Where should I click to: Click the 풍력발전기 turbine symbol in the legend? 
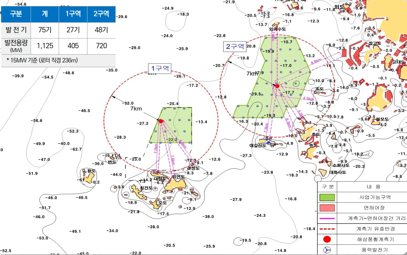tap(327, 250)
